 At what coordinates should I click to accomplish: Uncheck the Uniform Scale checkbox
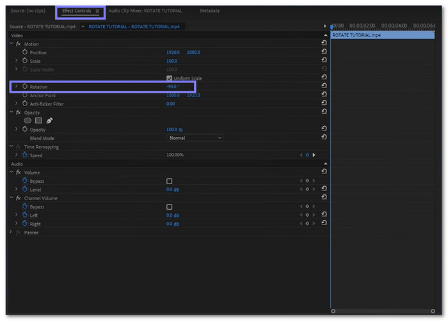[169, 78]
